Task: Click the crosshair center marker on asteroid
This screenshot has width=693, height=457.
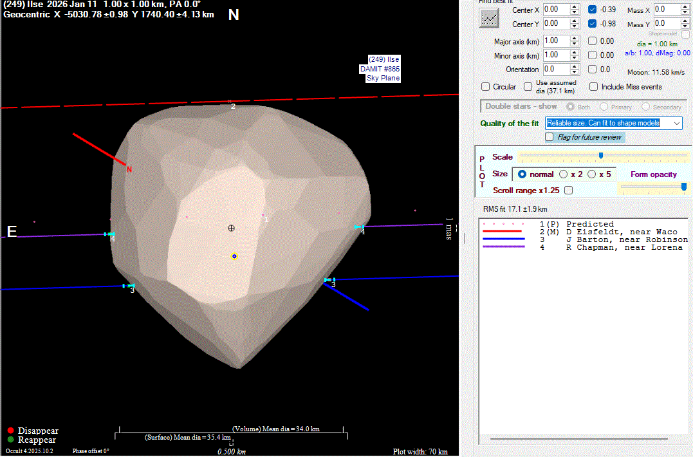Action: (x=232, y=228)
